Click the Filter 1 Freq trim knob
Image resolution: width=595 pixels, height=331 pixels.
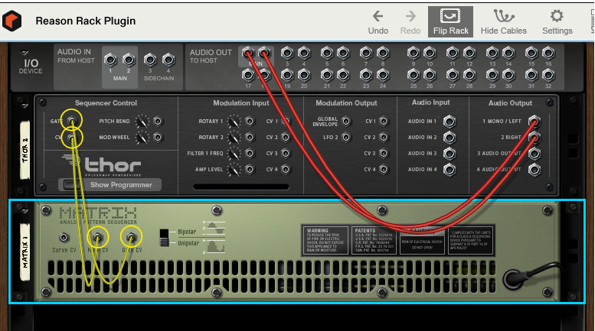(x=234, y=154)
